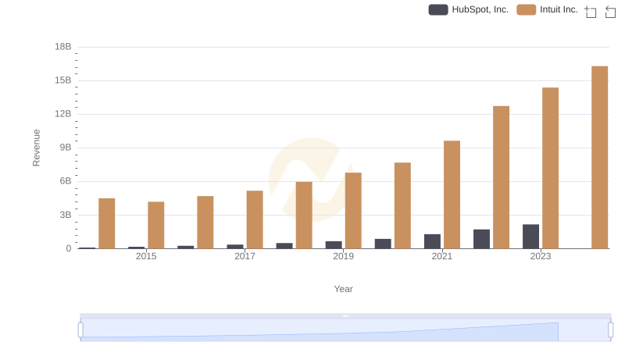Click the Intuit bar for 2024

599,157
